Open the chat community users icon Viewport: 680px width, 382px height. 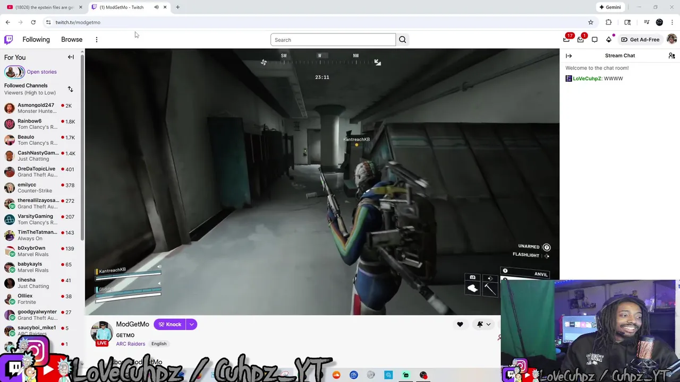point(671,56)
